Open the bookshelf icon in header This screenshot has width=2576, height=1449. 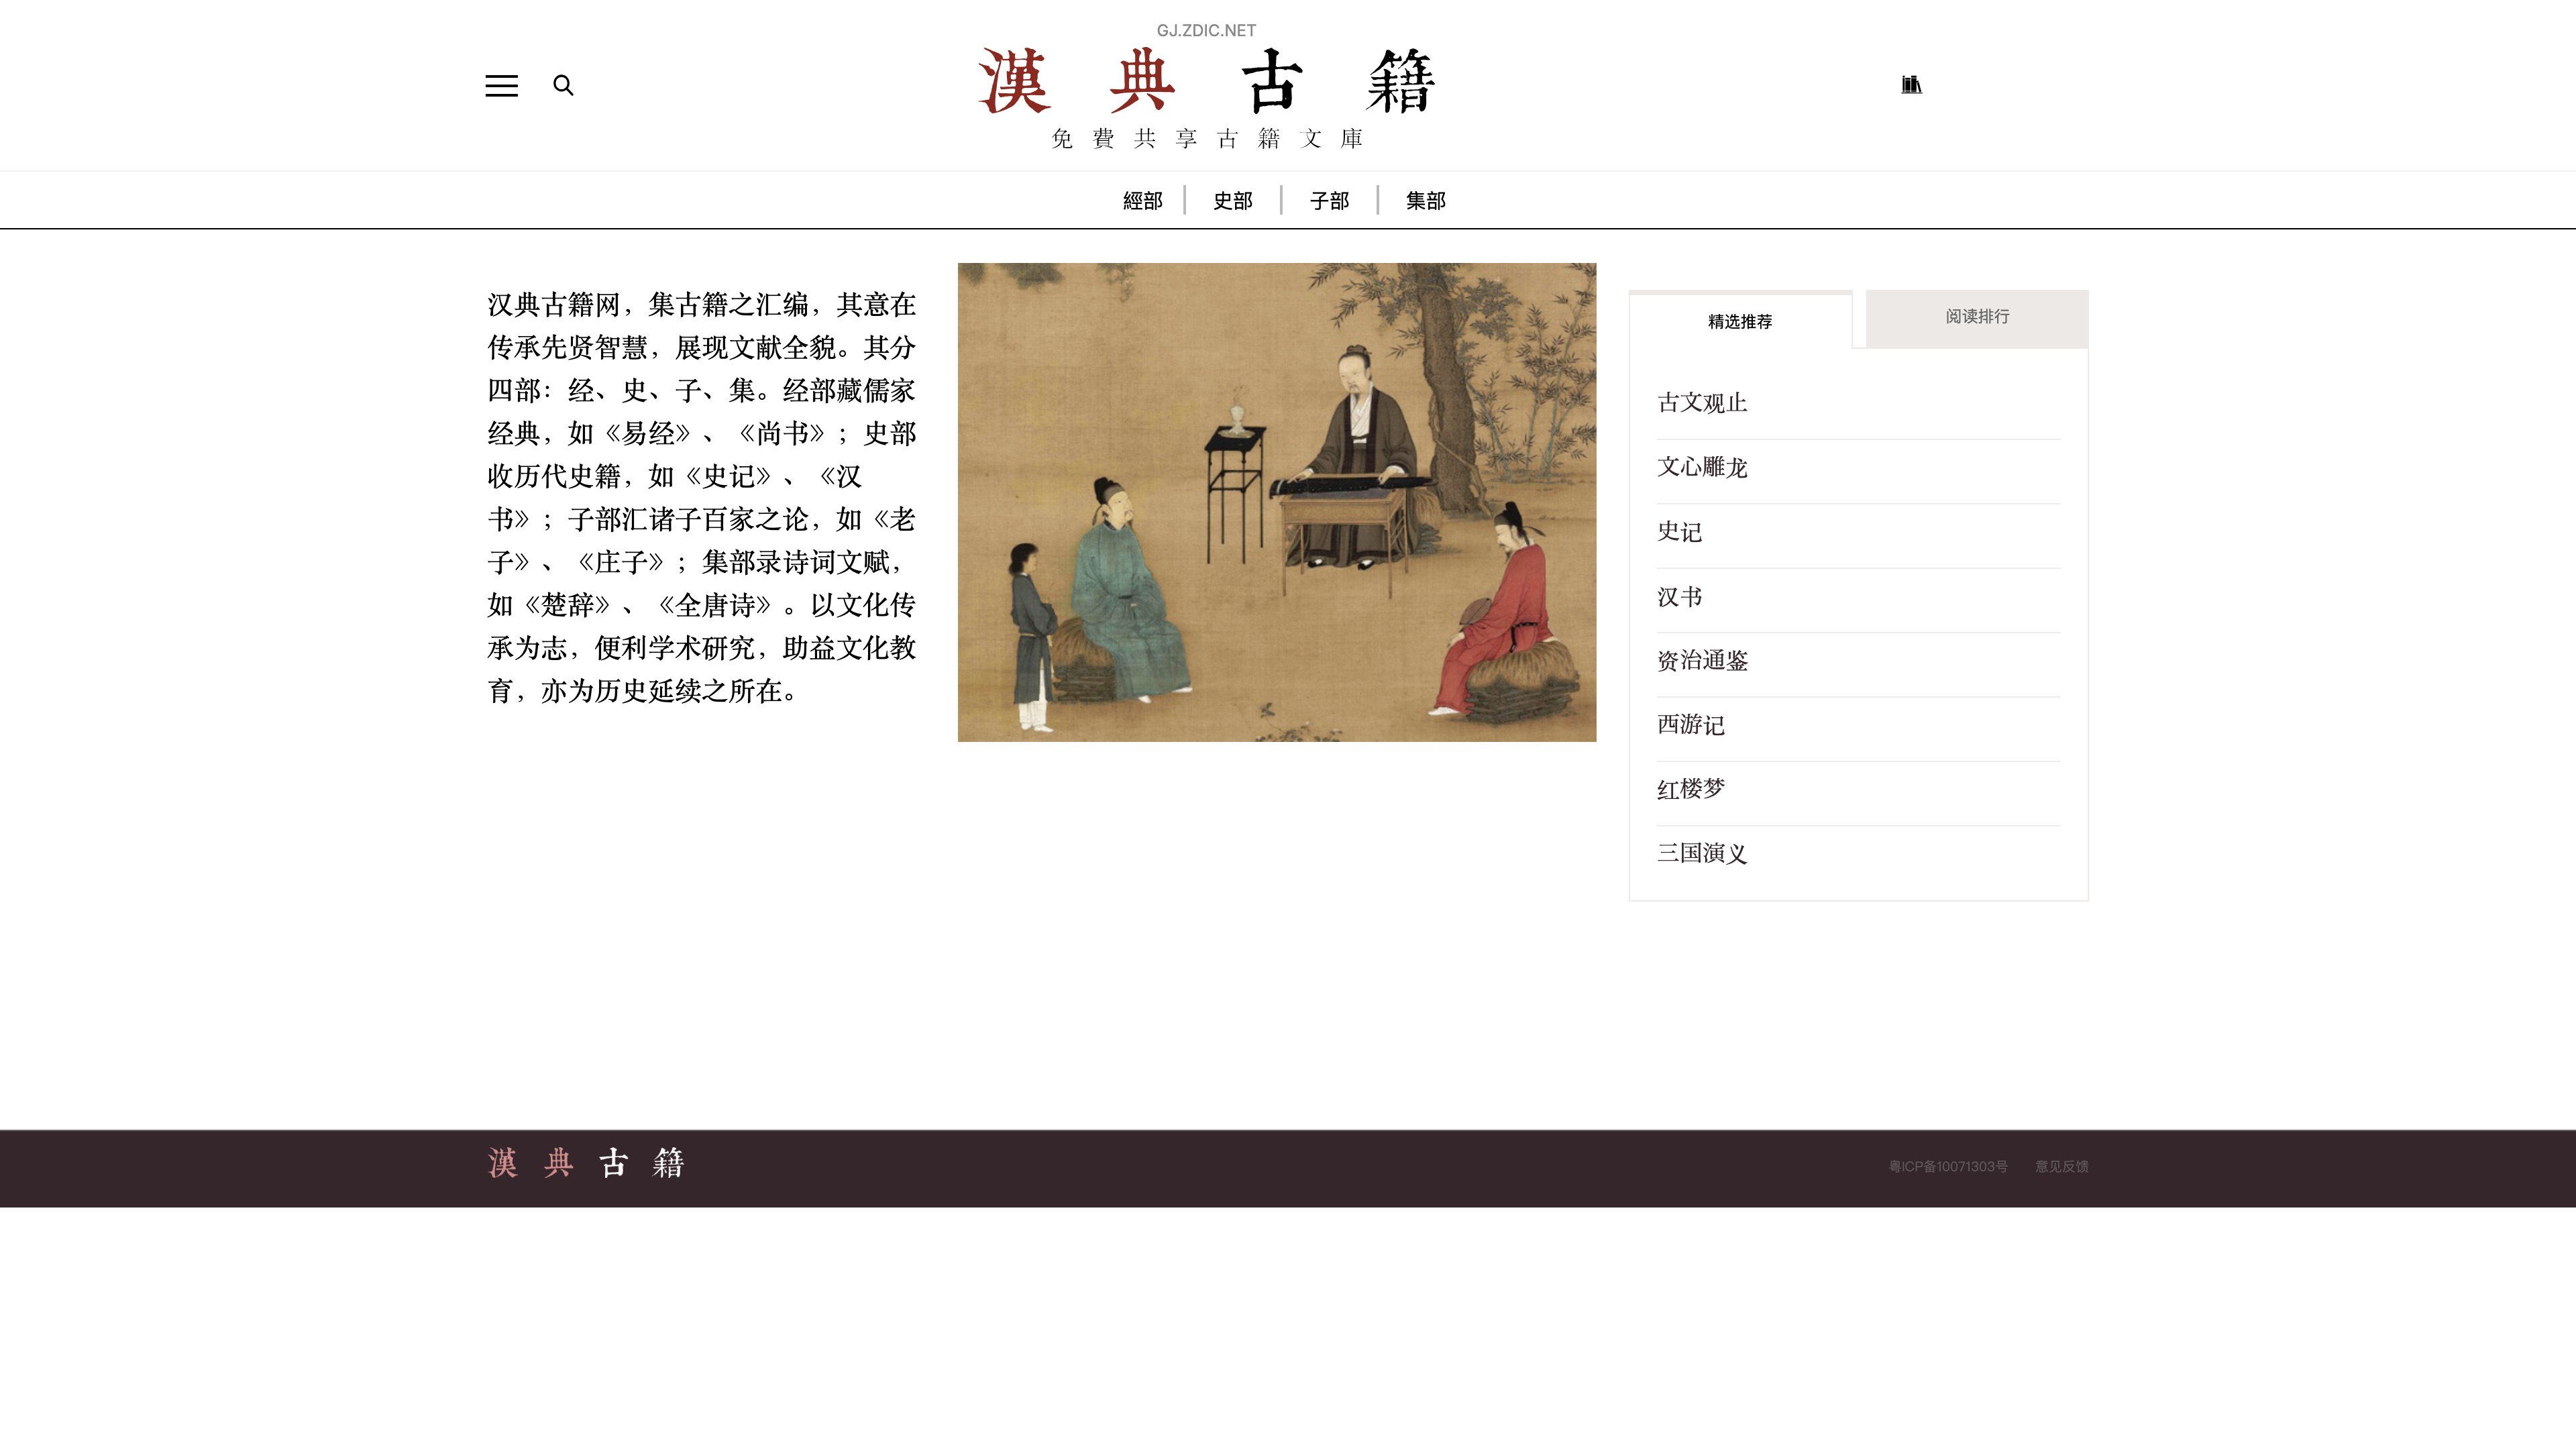1911,85
